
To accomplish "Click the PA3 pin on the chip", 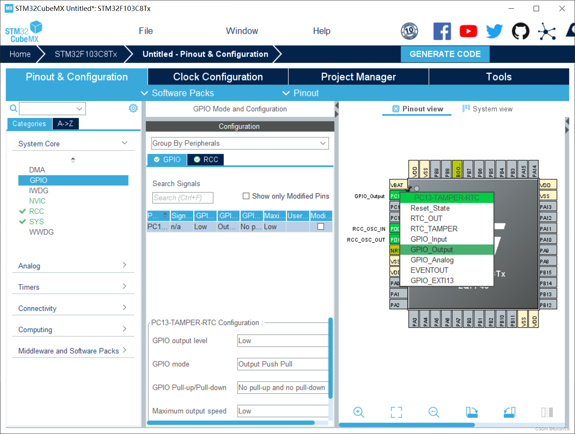I will coord(414,319).
